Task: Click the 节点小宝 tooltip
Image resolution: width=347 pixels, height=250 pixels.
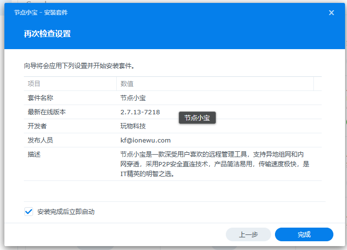Action: tap(197, 118)
